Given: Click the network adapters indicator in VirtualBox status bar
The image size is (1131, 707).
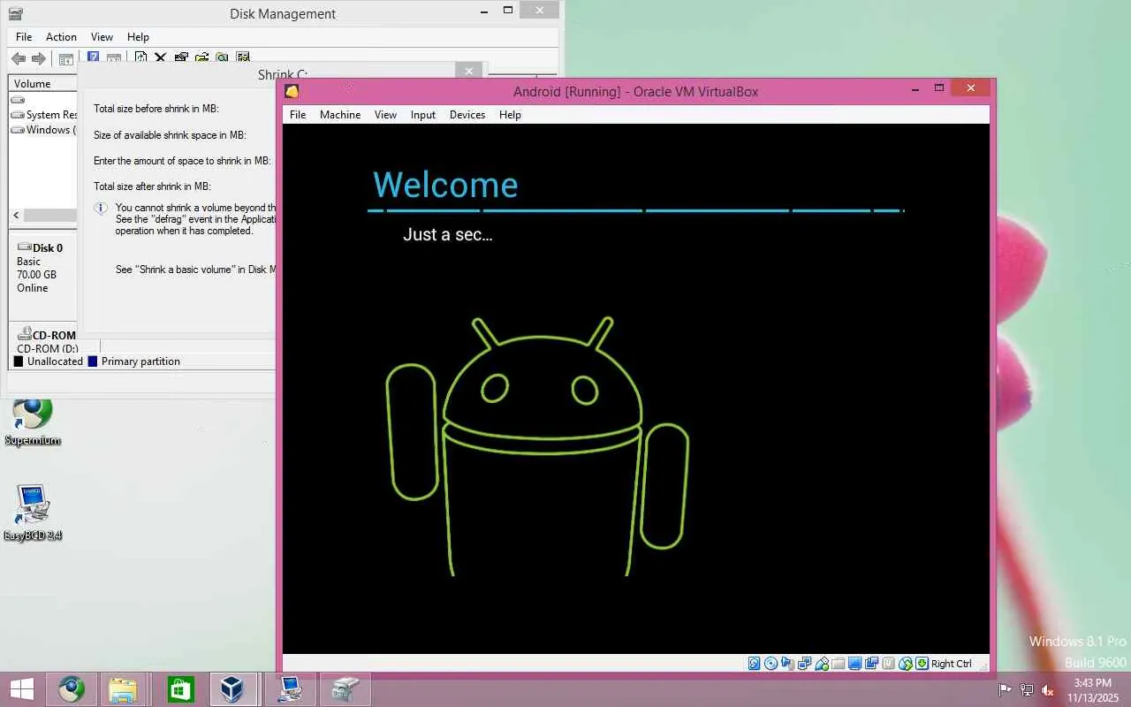Looking at the screenshot, I should click(804, 664).
